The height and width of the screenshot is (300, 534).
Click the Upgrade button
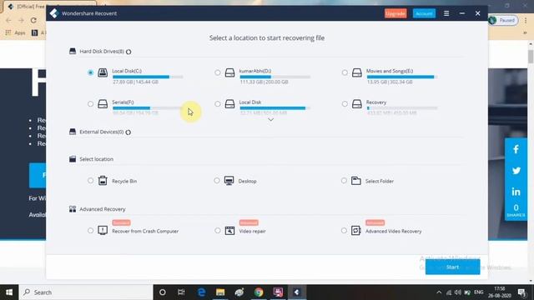(395, 13)
